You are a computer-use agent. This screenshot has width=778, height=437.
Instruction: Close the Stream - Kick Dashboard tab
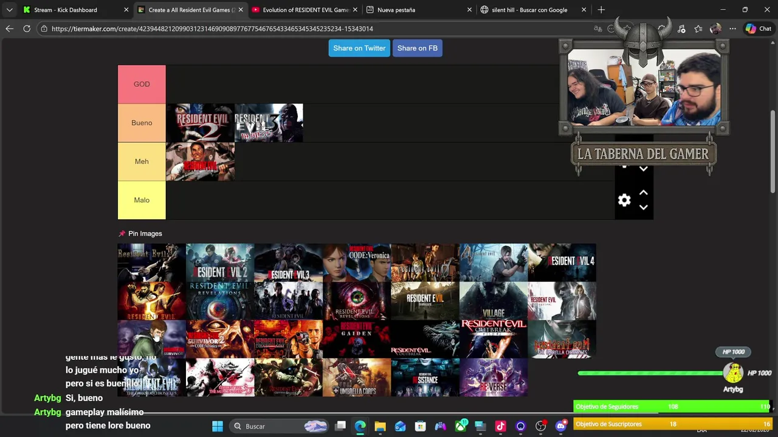126,10
